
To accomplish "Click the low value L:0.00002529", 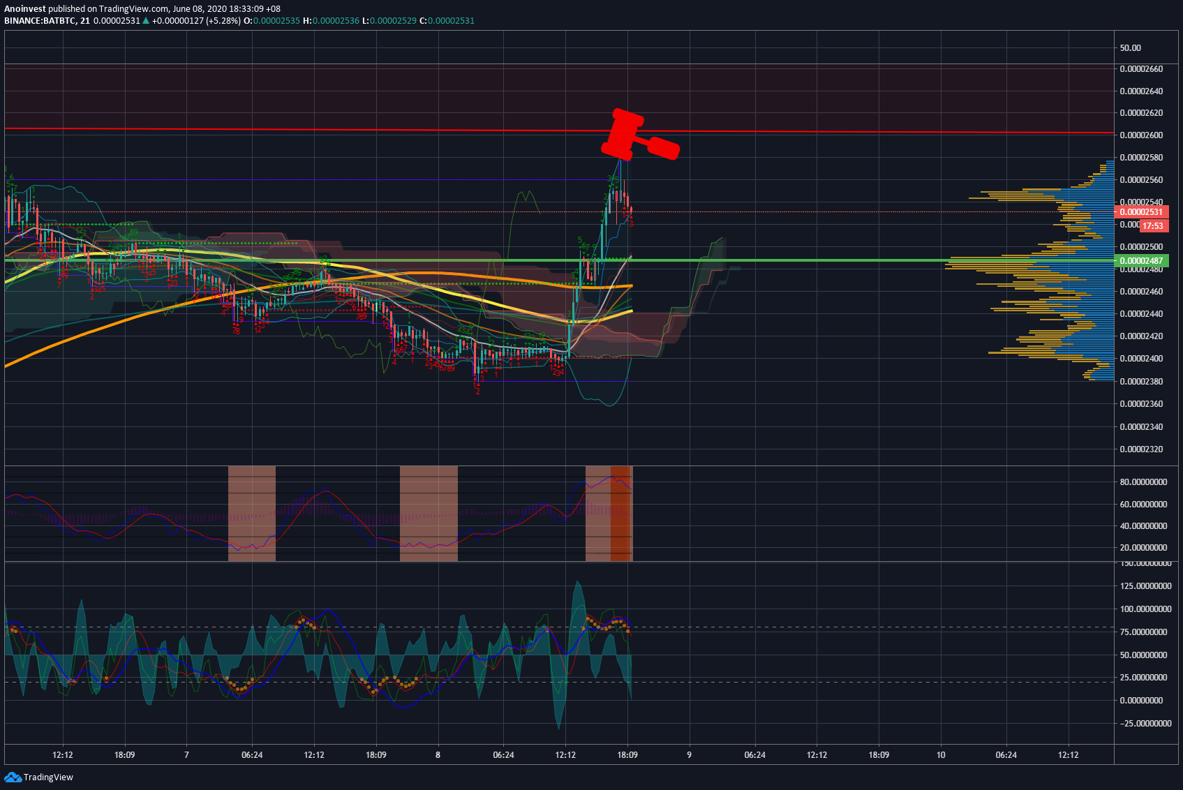I will [x=389, y=21].
